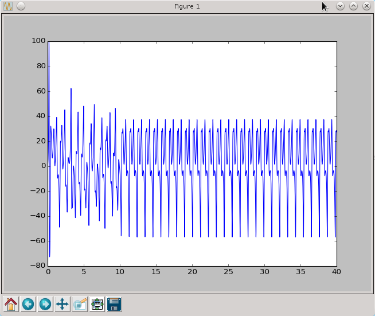The image size is (375, 316).
Task: Open the window menu from the title bar icon
Action: click(8, 6)
